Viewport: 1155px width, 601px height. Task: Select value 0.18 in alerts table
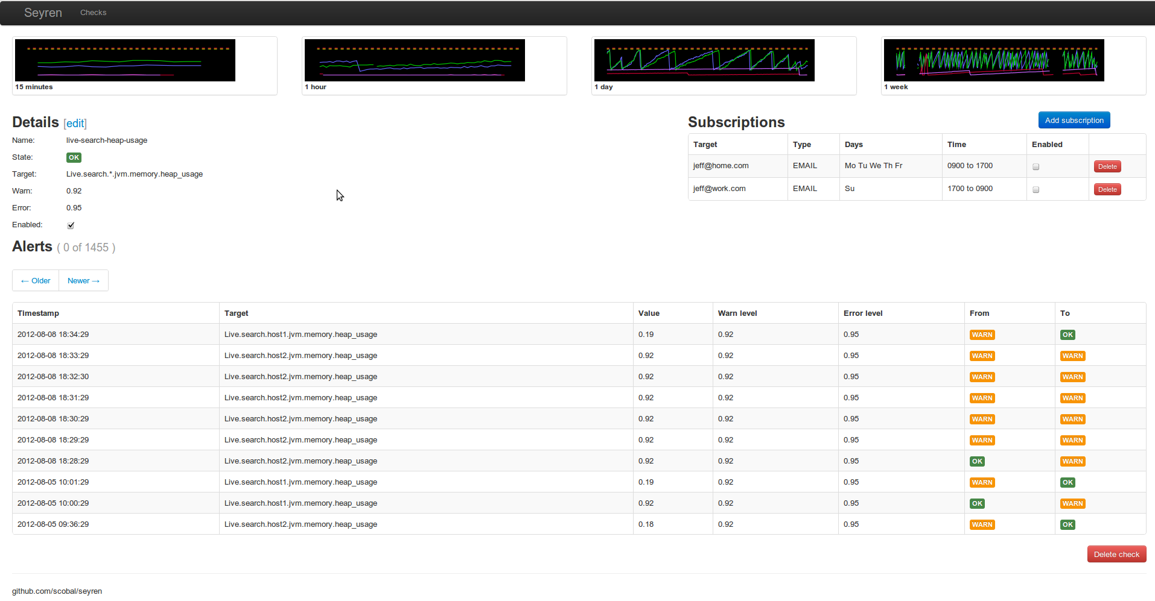pos(646,524)
